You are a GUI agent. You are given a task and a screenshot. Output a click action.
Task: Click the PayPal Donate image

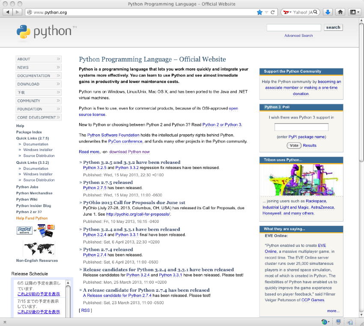24,231
